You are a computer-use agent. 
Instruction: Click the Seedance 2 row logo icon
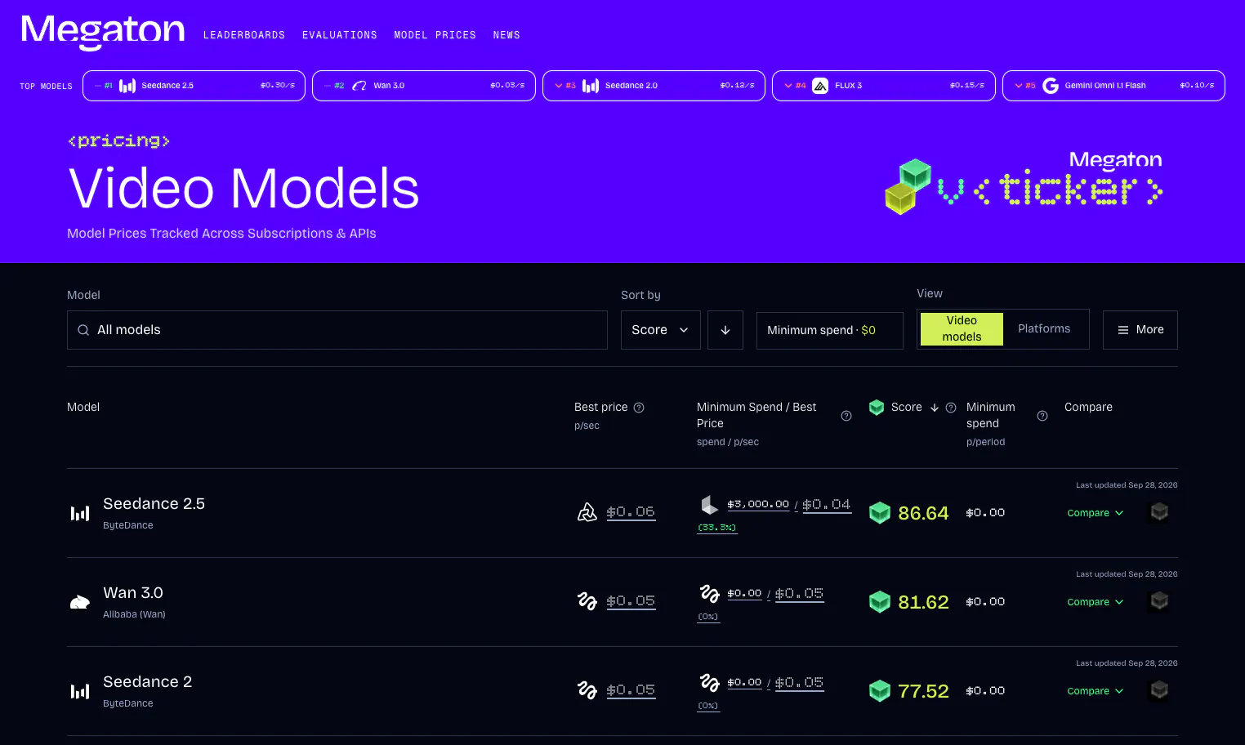click(80, 691)
